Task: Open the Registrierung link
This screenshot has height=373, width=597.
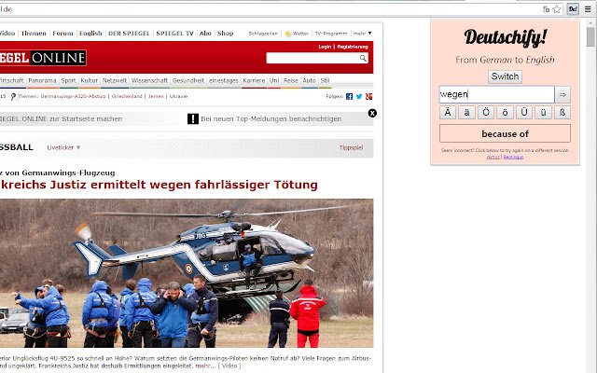Action: [x=353, y=47]
